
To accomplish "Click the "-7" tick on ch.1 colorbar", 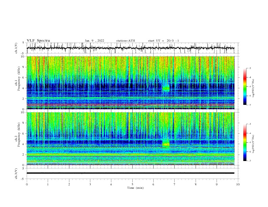I will coord(250,105).
